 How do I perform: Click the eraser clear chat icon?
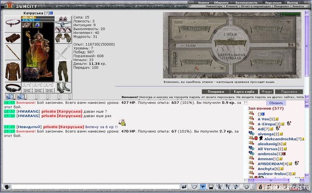(194, 187)
